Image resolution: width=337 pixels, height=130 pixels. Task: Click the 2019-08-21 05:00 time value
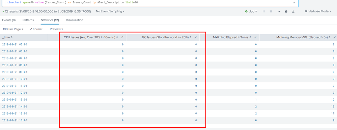pyautogui.click(x=15, y=44)
